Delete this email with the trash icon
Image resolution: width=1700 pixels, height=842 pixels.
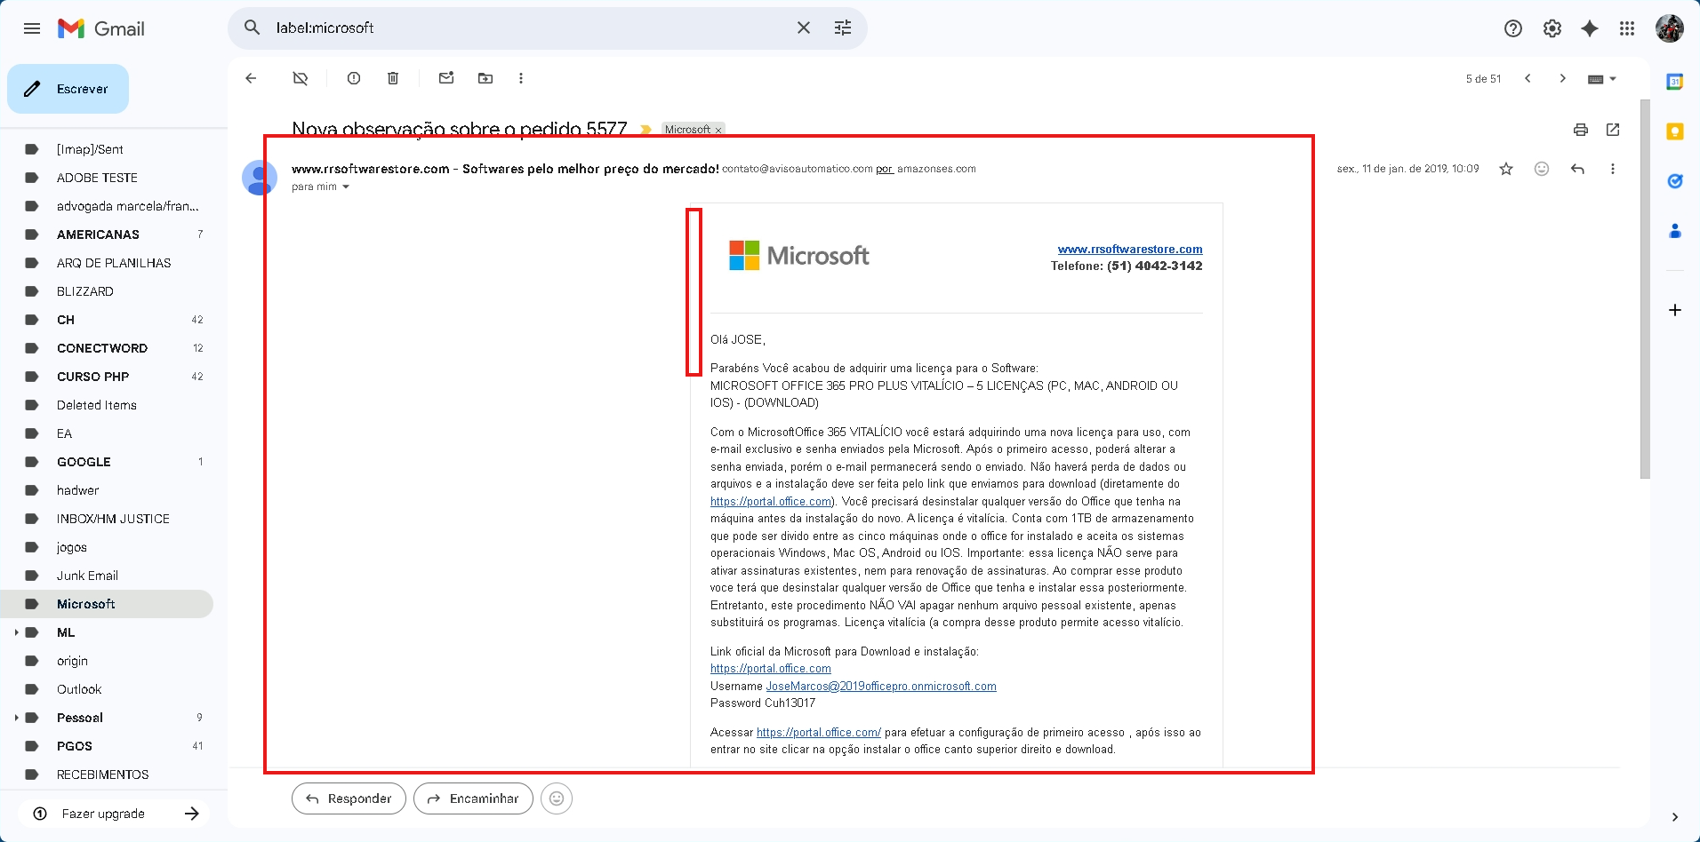coord(393,78)
